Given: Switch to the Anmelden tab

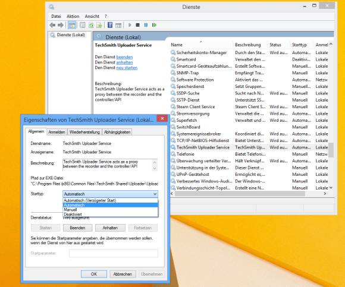Looking at the screenshot, I should [57, 132].
